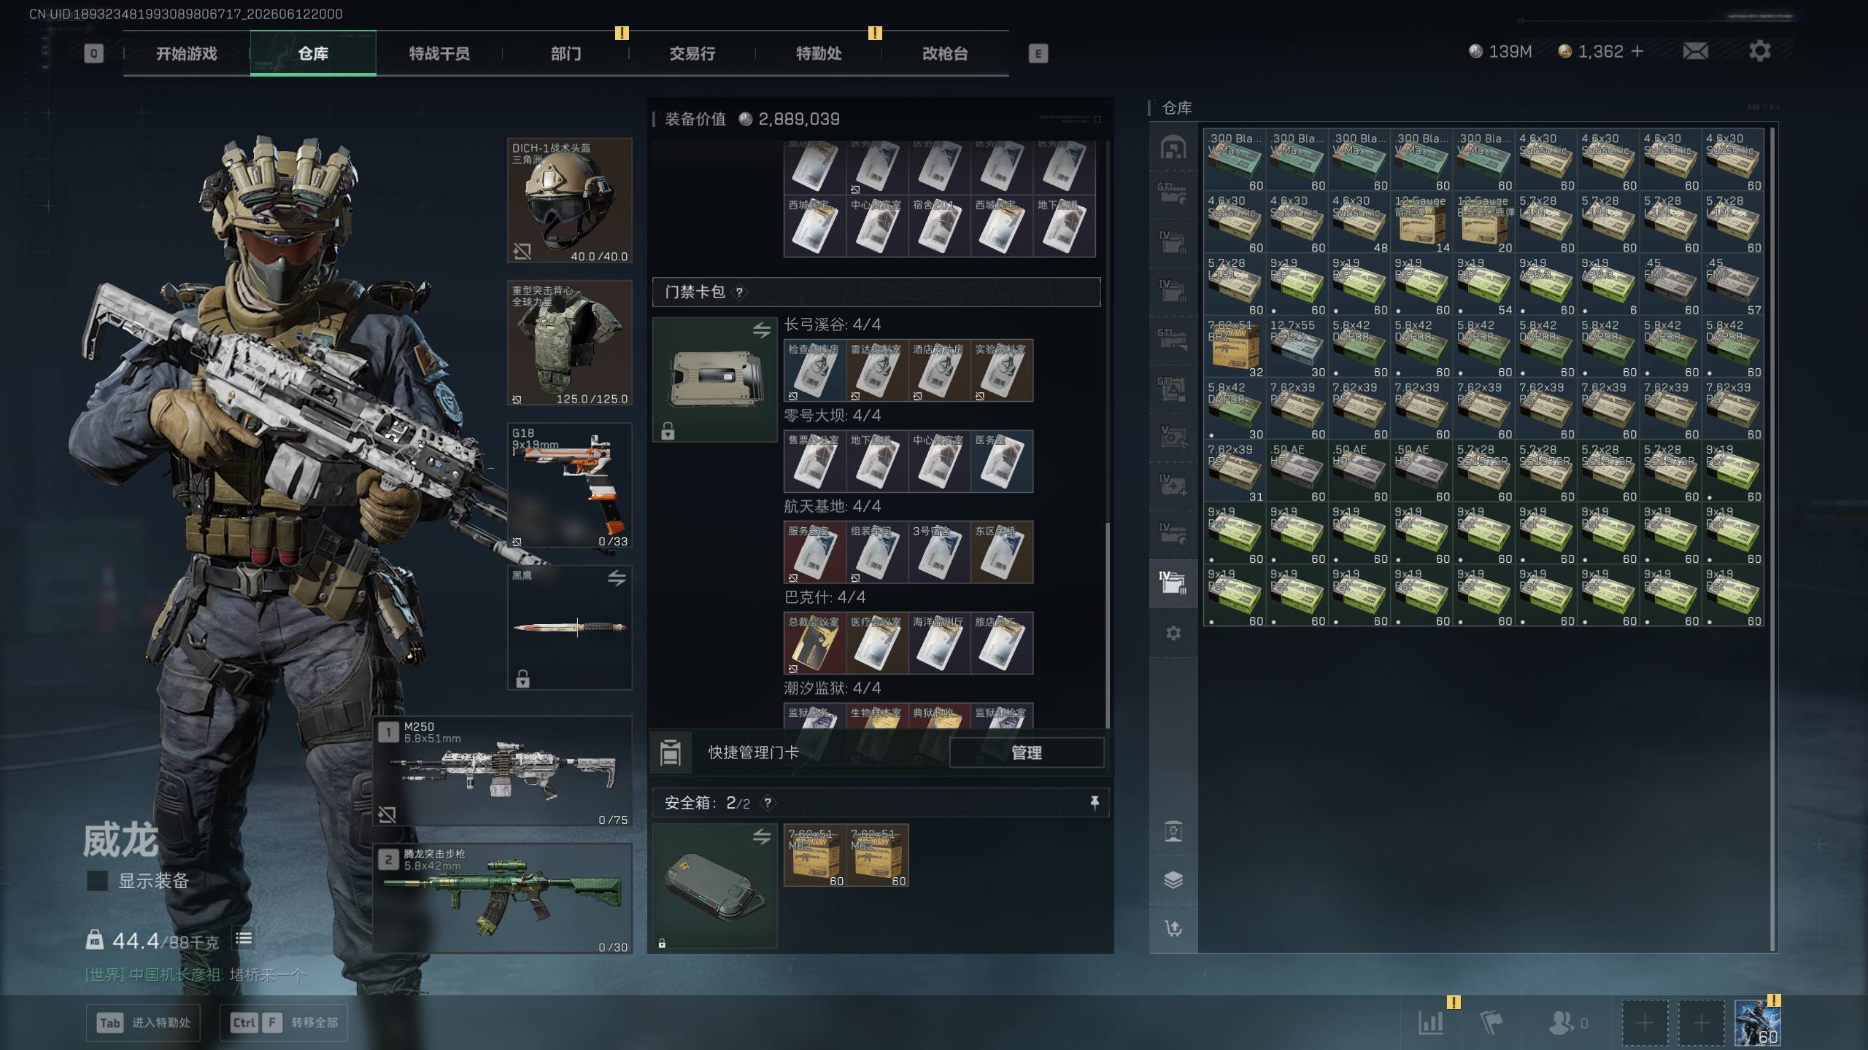Select the 重型突击背心 armor slot

[570, 343]
